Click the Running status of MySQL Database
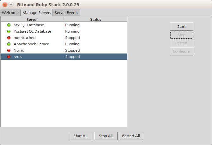212x145 pixels. coord(72,25)
